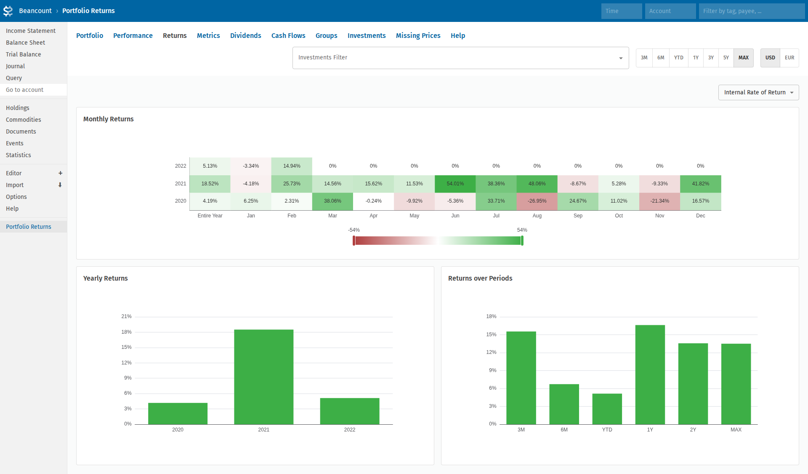Image resolution: width=808 pixels, height=474 pixels.
Task: Click the 2021 bar in Yearly Returns
Action: 263,377
